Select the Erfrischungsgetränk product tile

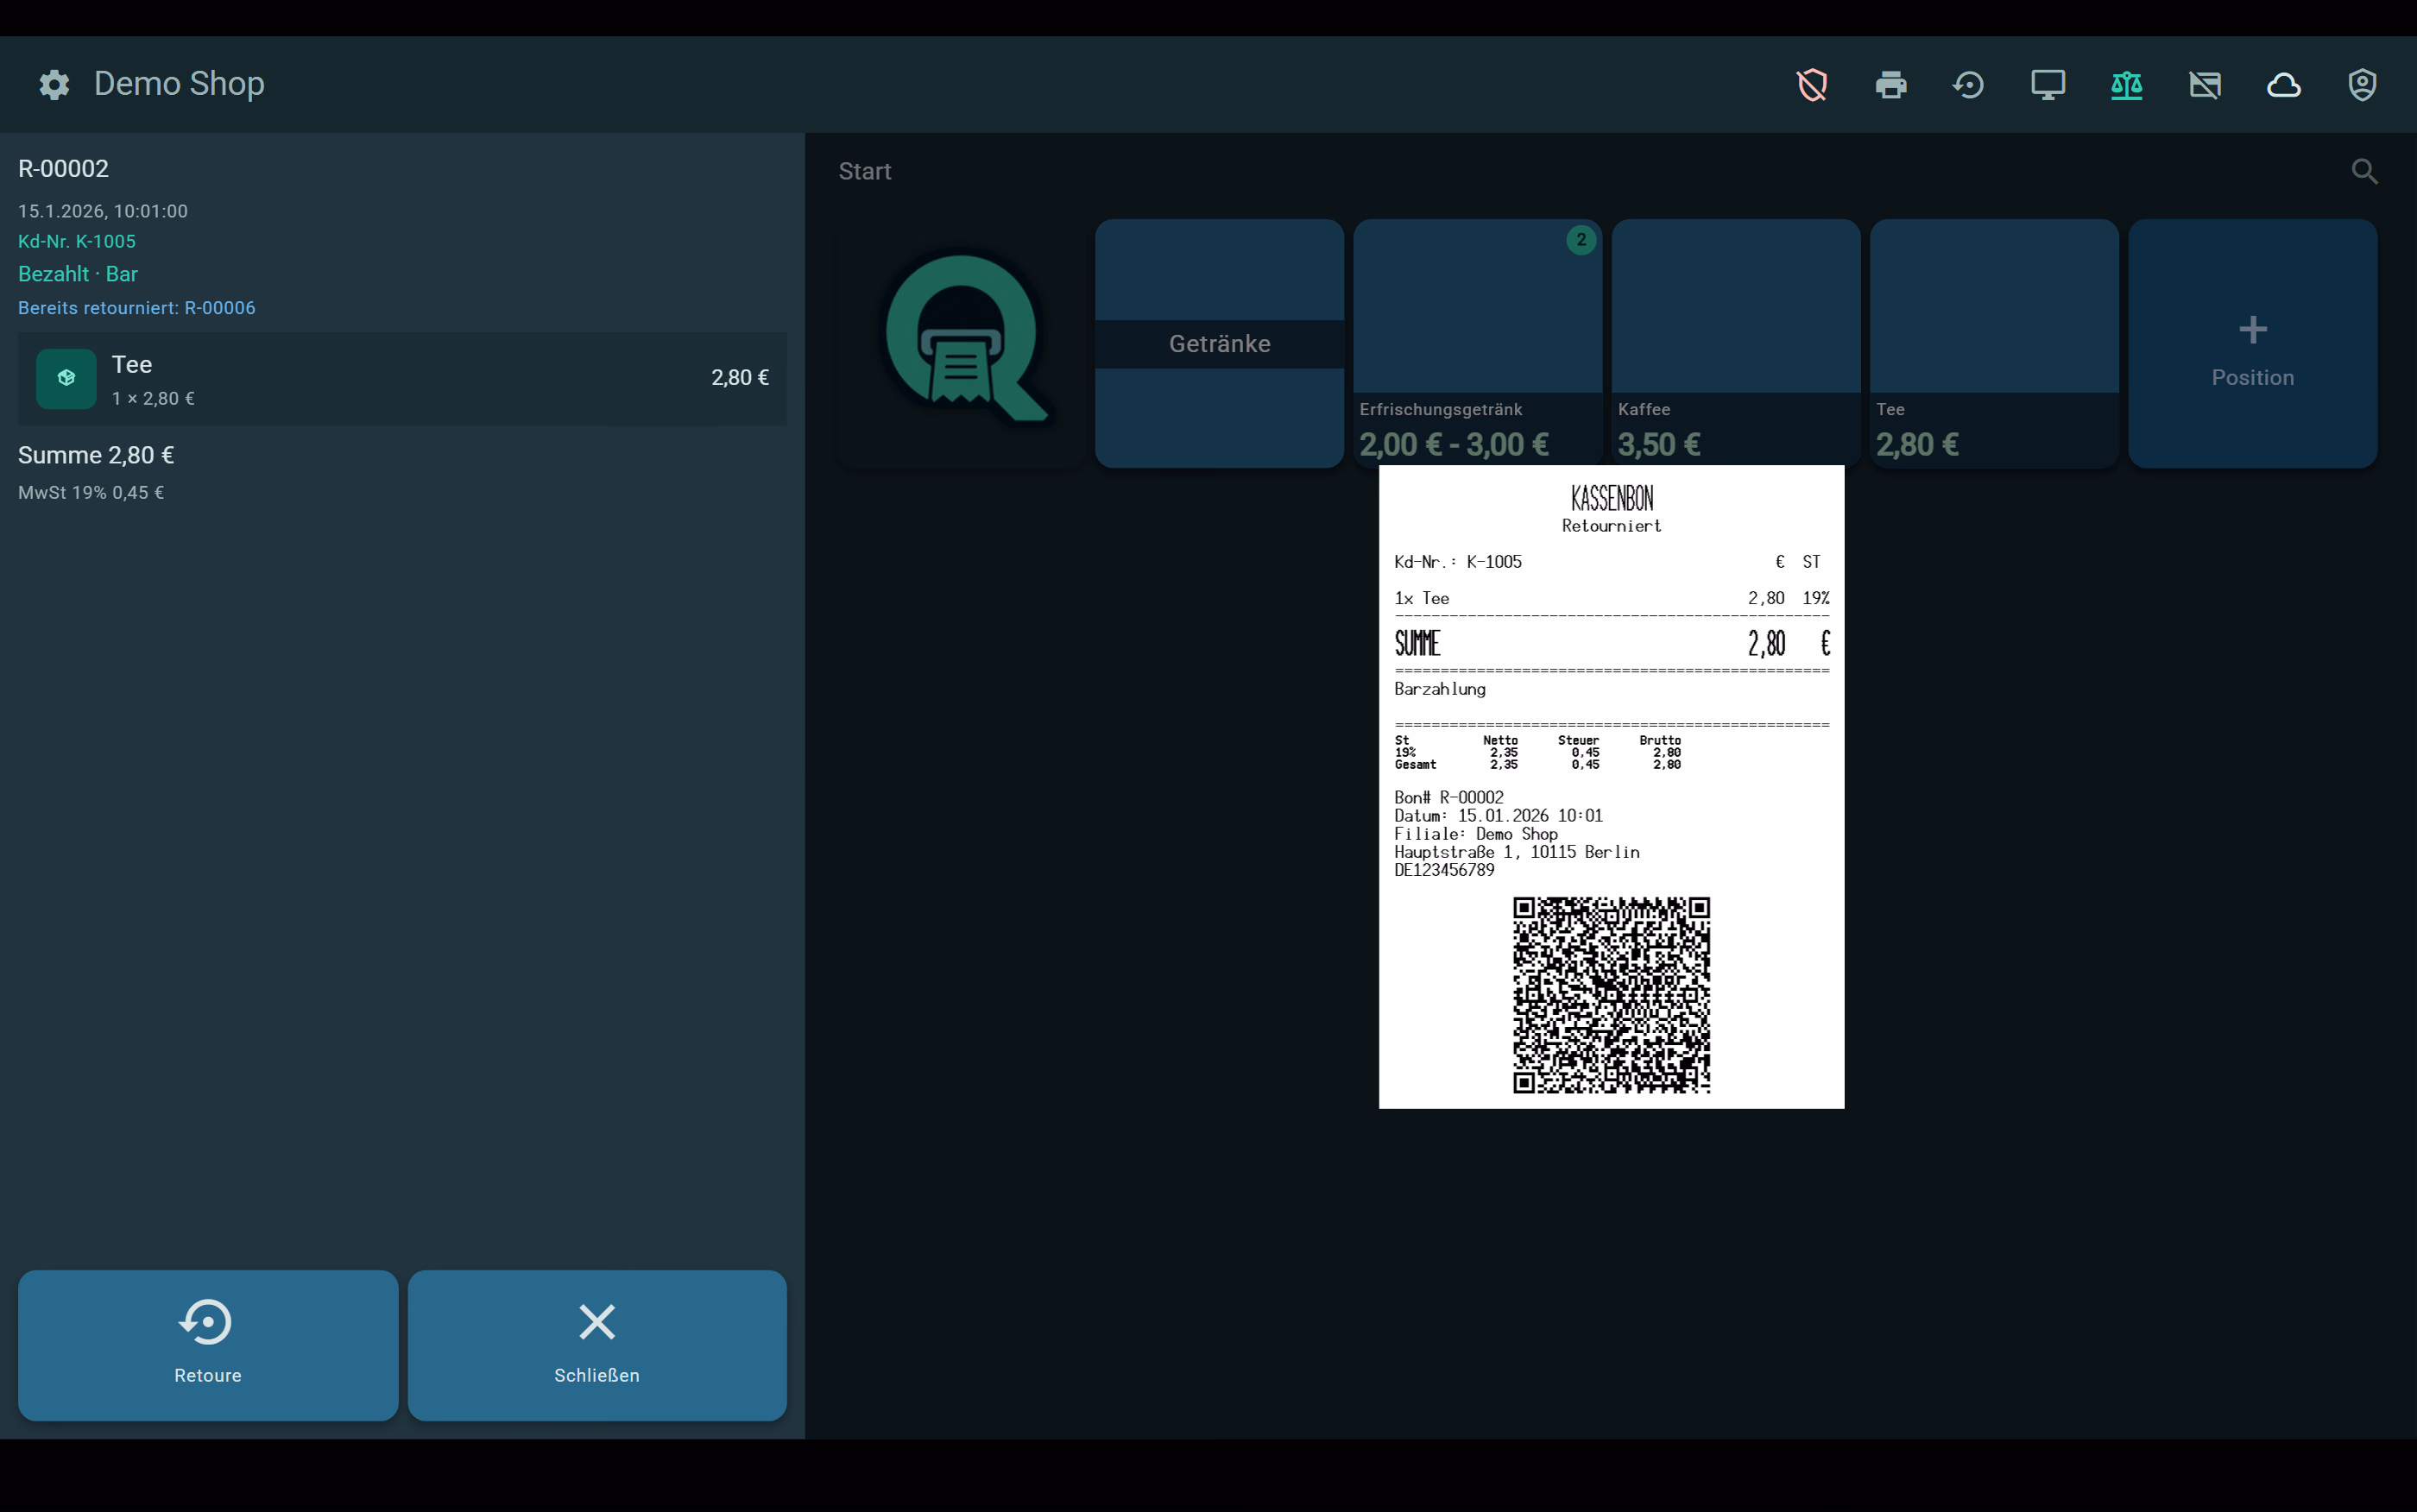click(x=1477, y=343)
